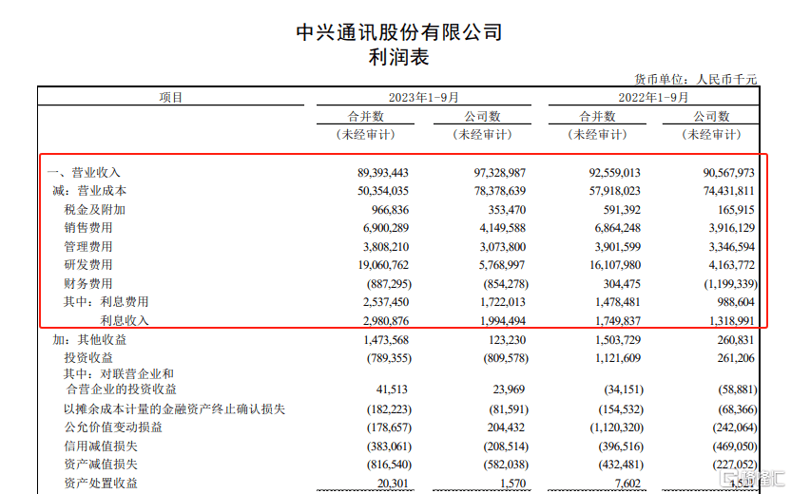This screenshot has width=791, height=494.
Task: Click the 减:营业成本 row label
Action: point(89,191)
